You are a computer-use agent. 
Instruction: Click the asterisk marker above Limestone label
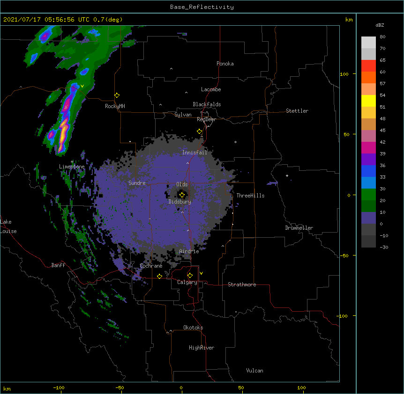pyautogui.click(x=72, y=162)
